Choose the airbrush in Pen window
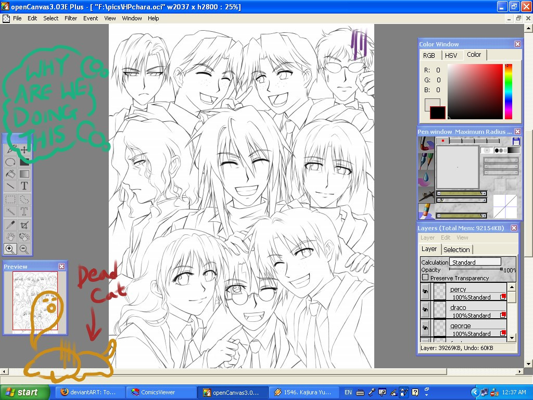533x400 pixels. pyautogui.click(x=426, y=195)
